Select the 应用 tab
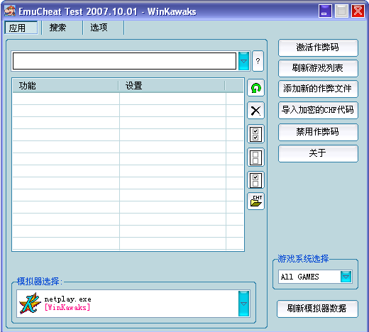 pyautogui.click(x=21, y=28)
